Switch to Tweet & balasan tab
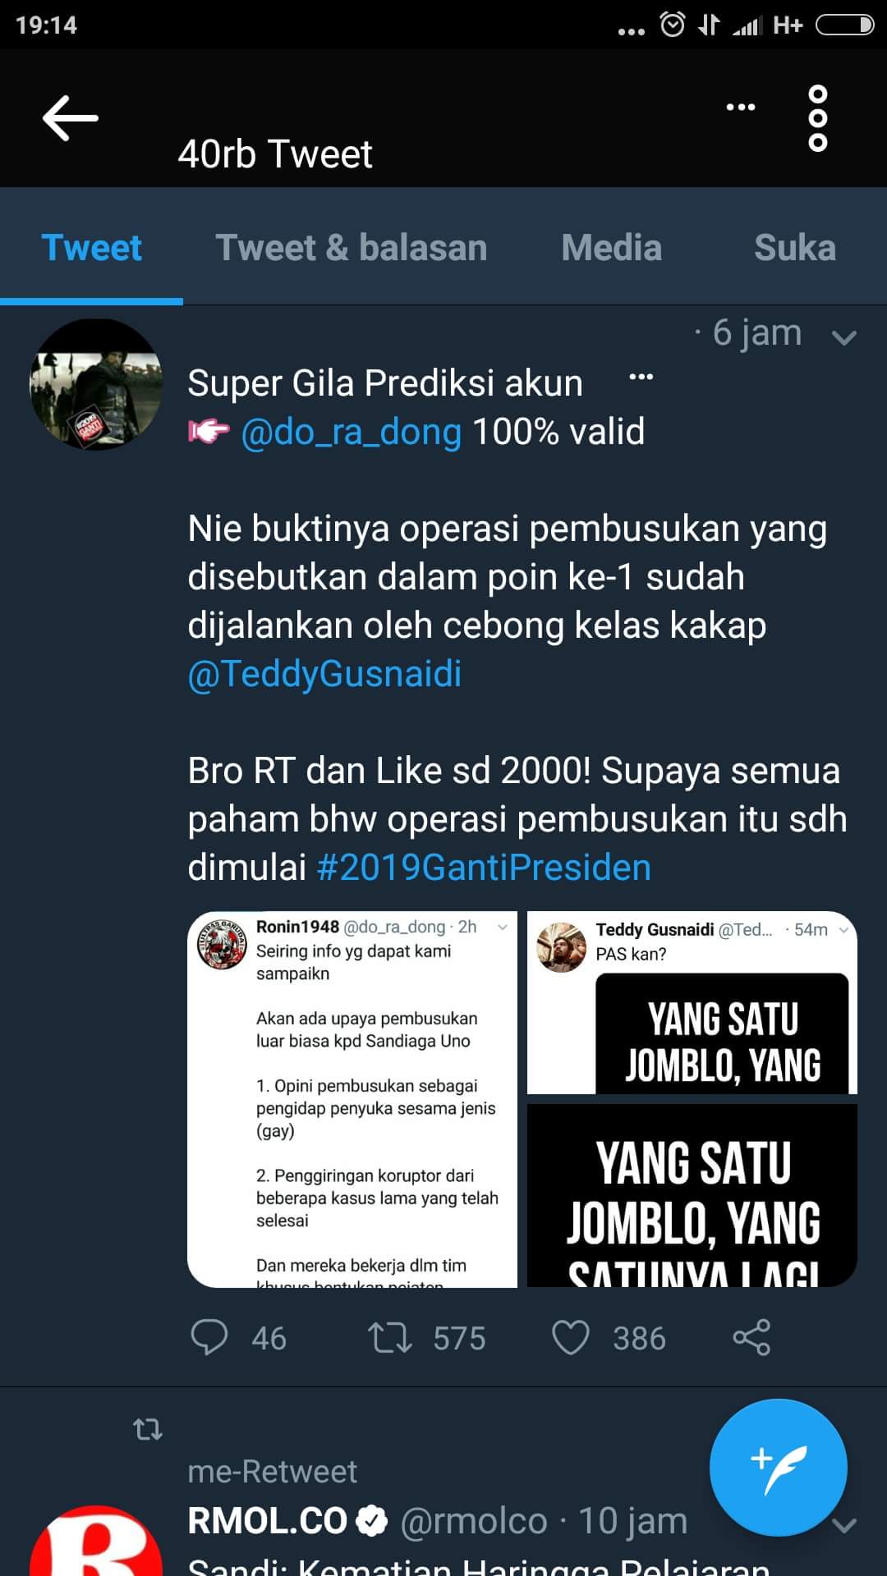Screen dimensions: 887x1576 coord(352,248)
